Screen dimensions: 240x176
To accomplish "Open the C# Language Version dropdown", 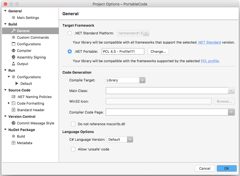I will 120,140.
